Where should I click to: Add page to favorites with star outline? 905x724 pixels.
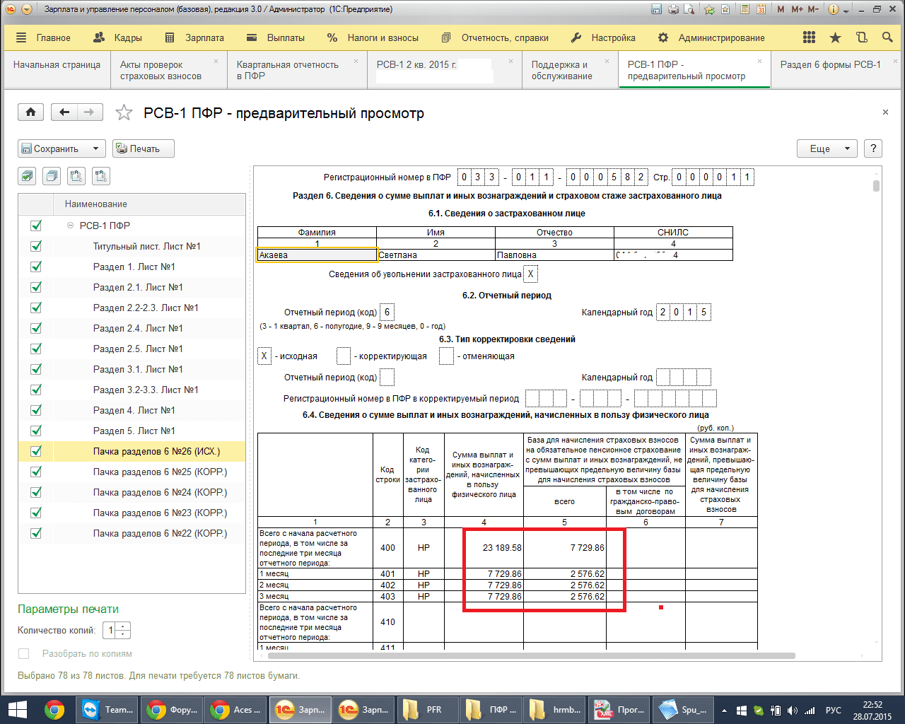pos(124,113)
